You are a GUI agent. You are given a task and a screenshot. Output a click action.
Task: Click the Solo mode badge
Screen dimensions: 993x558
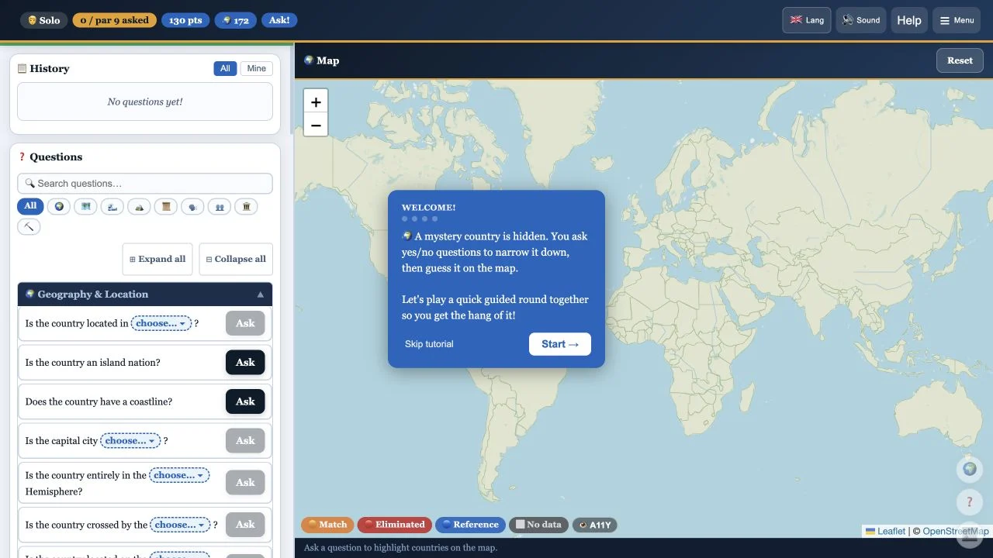point(43,20)
